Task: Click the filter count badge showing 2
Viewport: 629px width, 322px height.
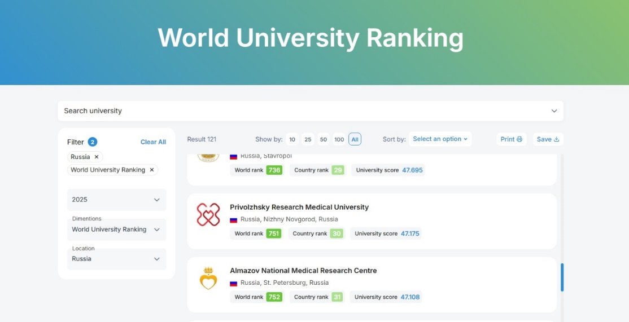Action: (x=92, y=142)
